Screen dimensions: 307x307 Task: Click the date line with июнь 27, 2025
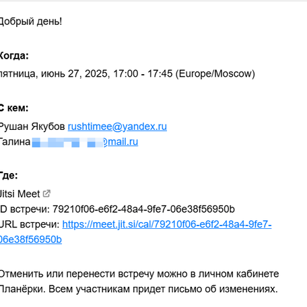click(127, 73)
